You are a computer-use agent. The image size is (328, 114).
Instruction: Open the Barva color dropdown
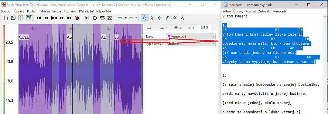point(190,36)
